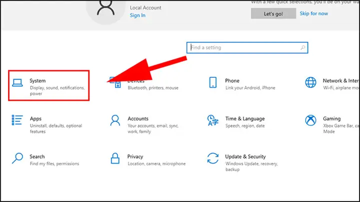
Task: Open the Gaming heading
Action: click(x=332, y=119)
